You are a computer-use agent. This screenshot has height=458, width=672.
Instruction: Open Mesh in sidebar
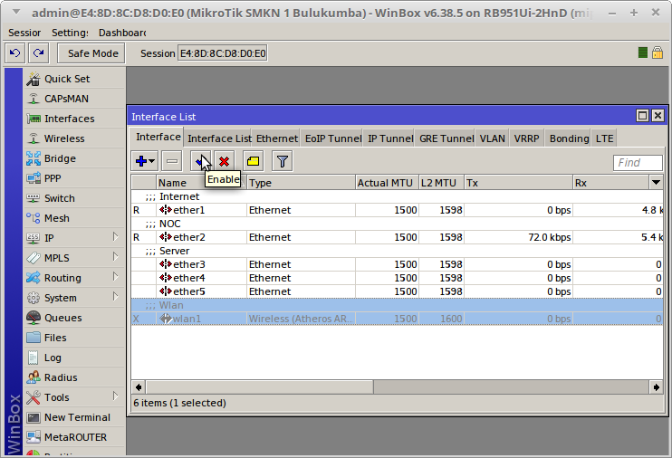coord(74,218)
